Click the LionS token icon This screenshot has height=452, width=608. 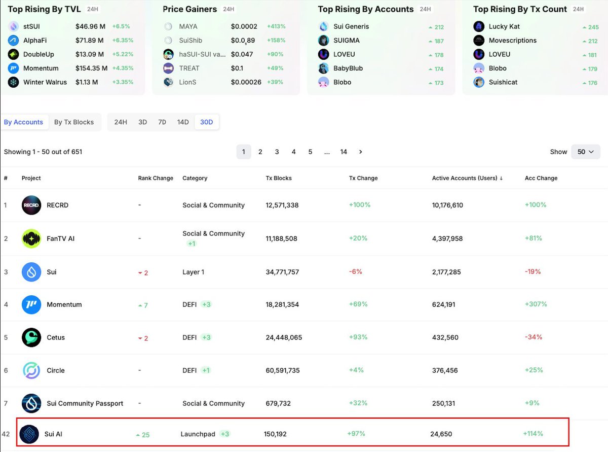click(169, 82)
